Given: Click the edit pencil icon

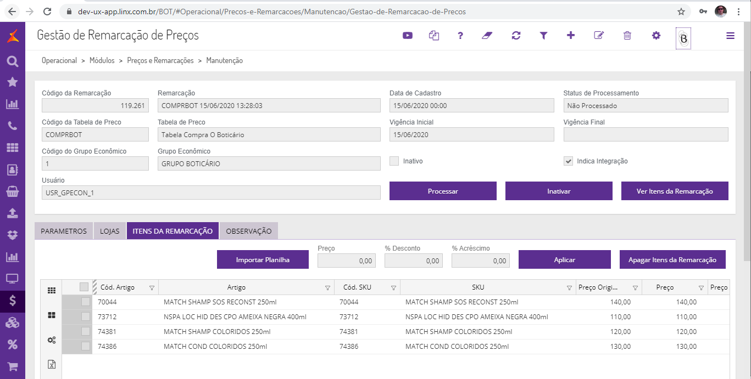Looking at the screenshot, I should pos(599,36).
